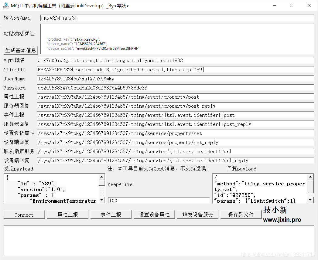Click the 保存到文件 save button
The width and height of the screenshot is (318, 260).
pos(241,214)
